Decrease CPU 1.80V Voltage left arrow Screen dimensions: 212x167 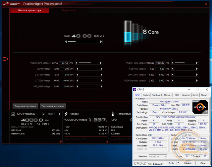(173, 75)
